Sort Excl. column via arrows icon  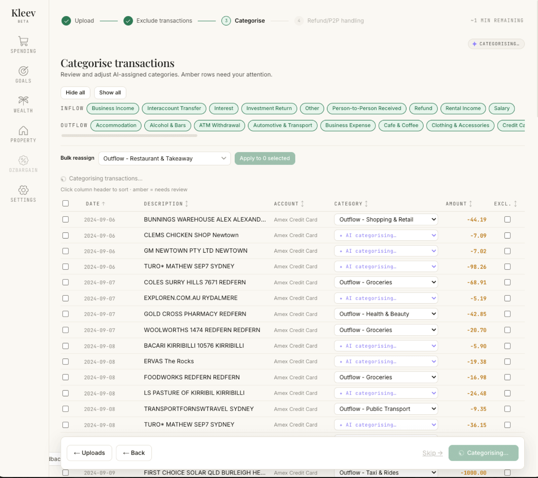[x=515, y=204]
